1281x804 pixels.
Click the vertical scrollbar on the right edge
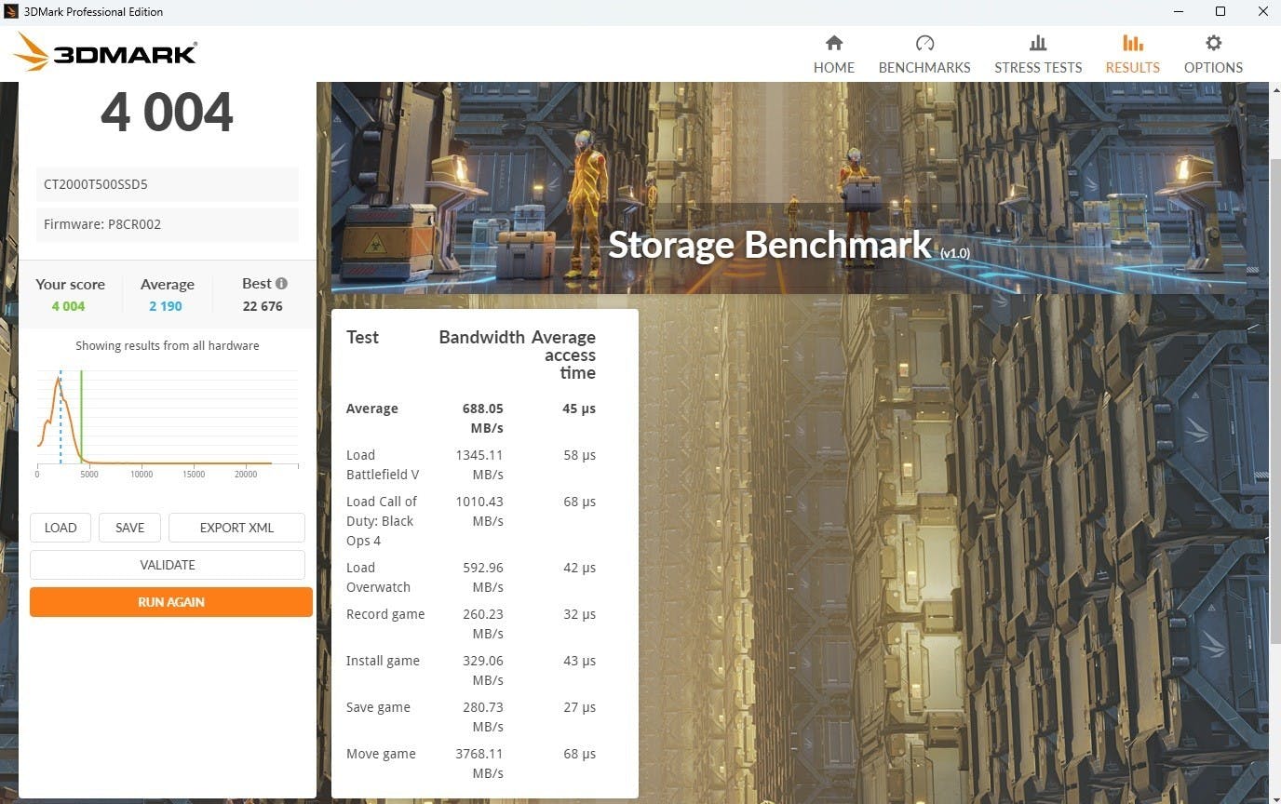1274,400
